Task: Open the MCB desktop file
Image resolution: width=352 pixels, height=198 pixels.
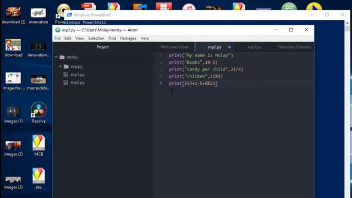Action: 38,145
